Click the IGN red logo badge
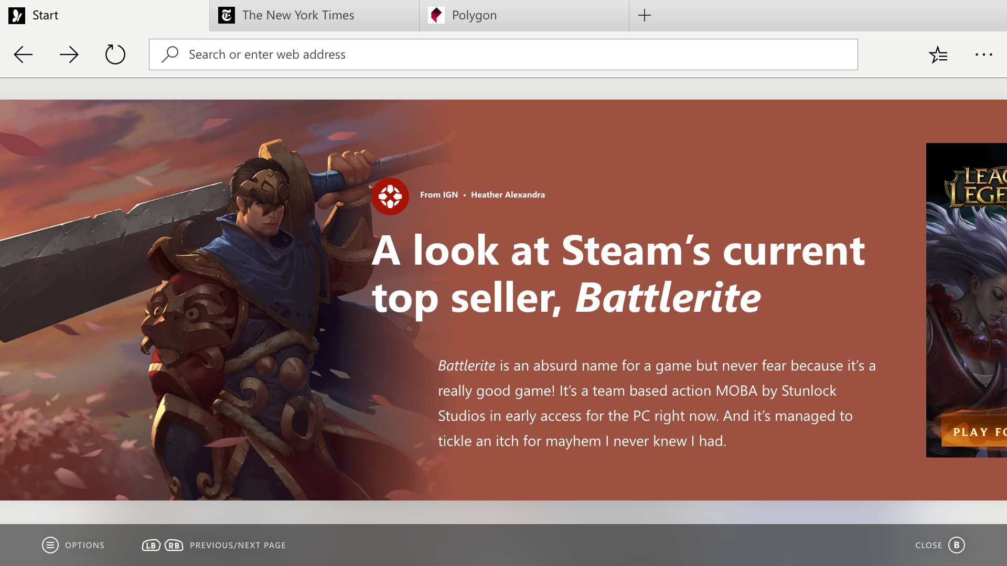This screenshot has width=1007, height=566. 390,197
